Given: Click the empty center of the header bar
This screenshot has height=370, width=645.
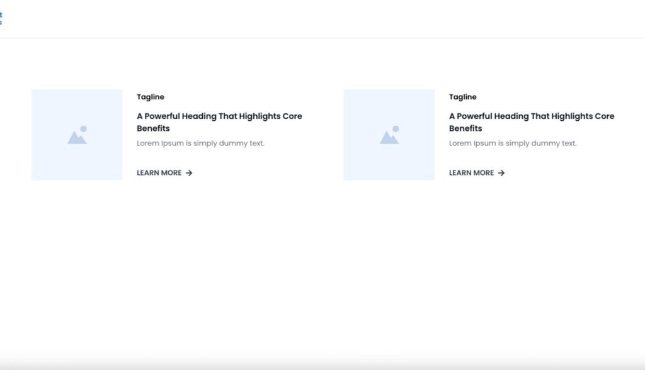Looking at the screenshot, I should pos(322,19).
